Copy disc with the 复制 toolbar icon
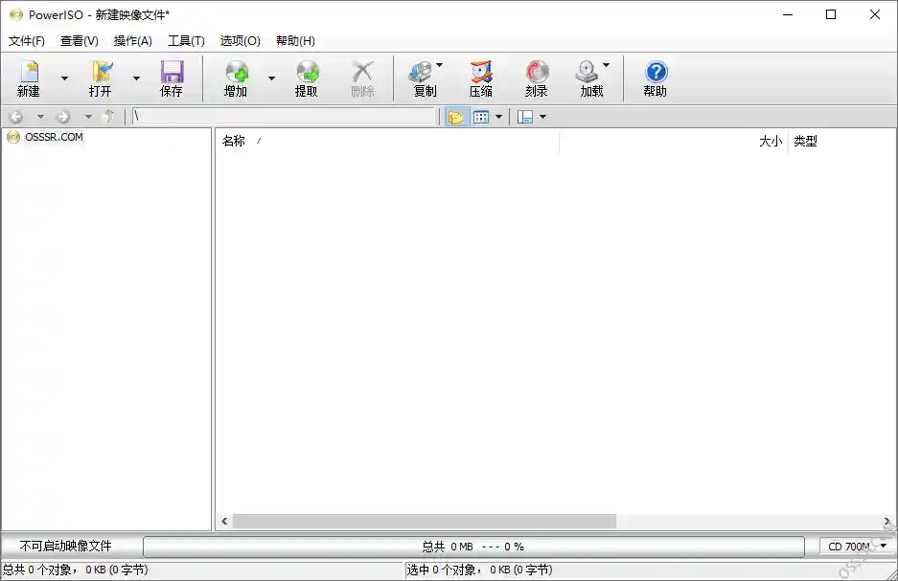Viewport: 898px width, 581px height. coord(423,77)
